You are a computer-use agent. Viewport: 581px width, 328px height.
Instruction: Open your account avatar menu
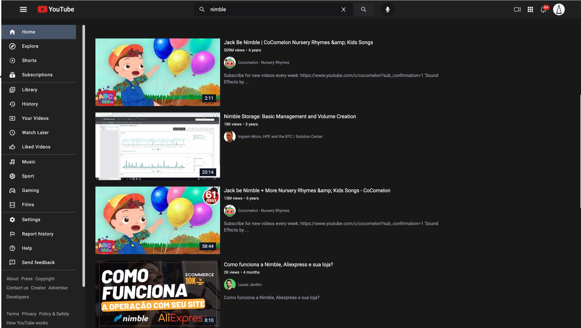(559, 9)
